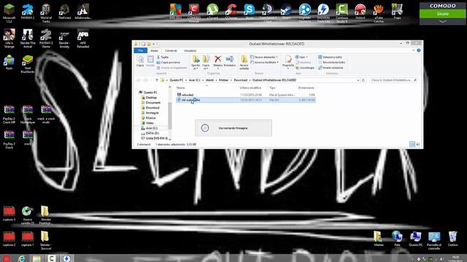Image resolution: width=467 pixels, height=262 pixels.
Task: Open the Apps desktop icon
Action: click(9, 62)
